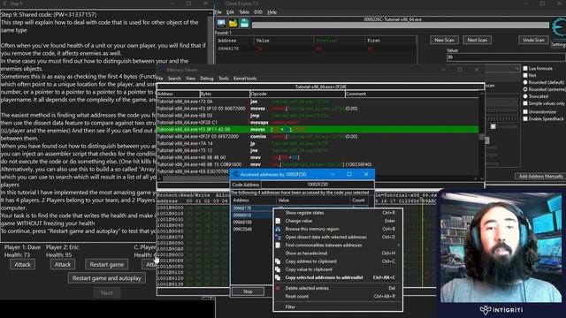Click the New Scan button

pos(444,40)
